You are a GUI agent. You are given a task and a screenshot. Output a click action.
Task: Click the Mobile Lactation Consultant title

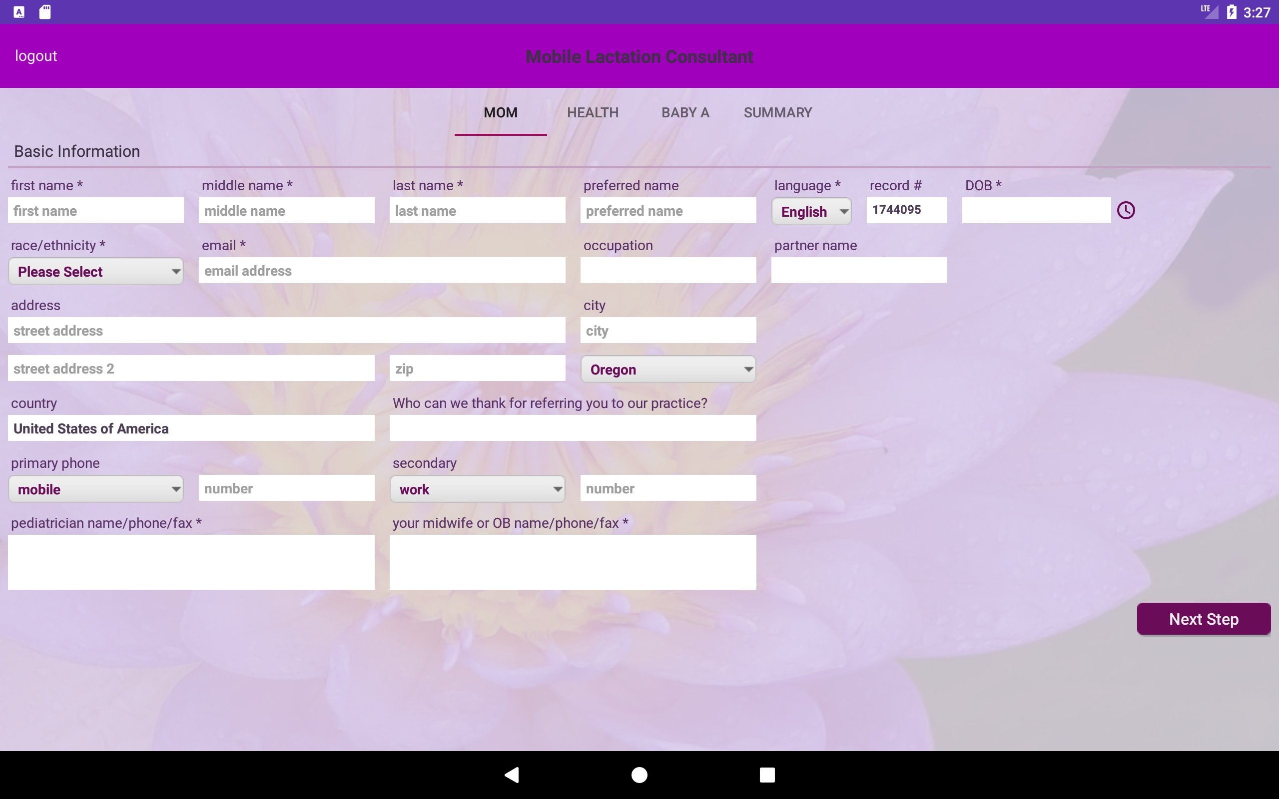pyautogui.click(x=639, y=56)
